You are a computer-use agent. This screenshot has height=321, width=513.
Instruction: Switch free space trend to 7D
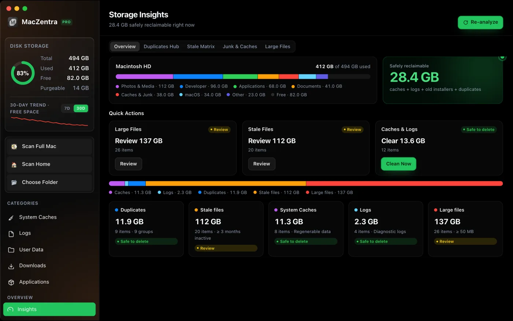pyautogui.click(x=67, y=108)
